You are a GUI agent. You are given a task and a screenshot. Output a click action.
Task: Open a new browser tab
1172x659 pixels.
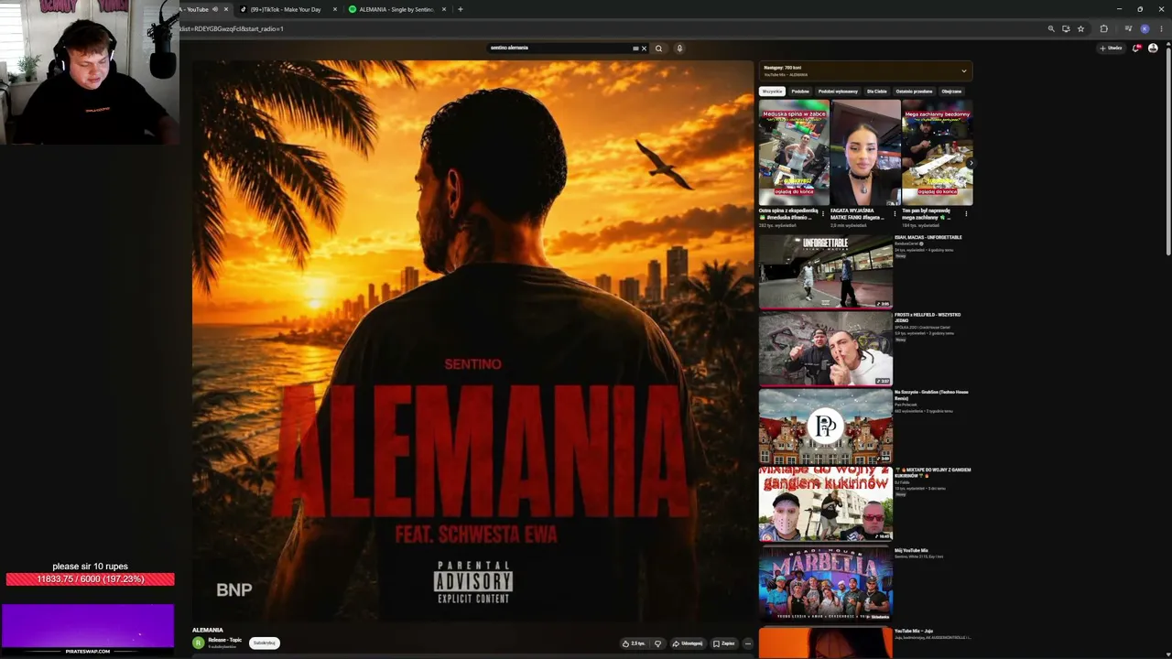point(461,9)
